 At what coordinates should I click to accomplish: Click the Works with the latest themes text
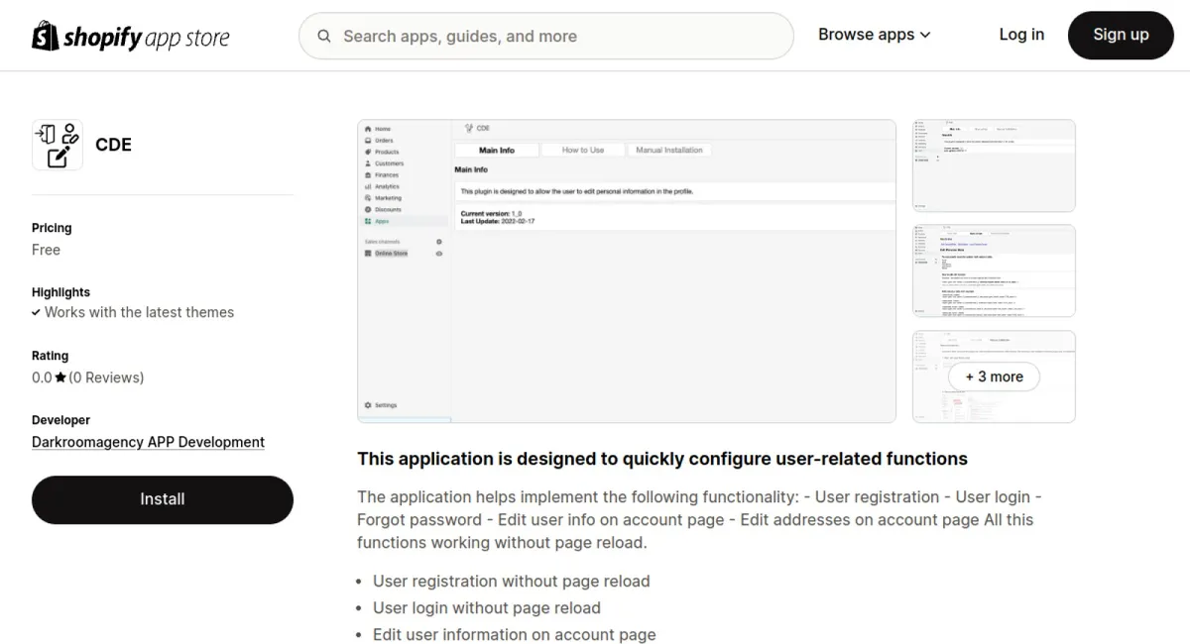(x=140, y=312)
